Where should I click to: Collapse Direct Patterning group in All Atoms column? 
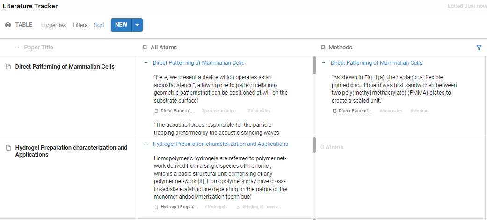[146, 63]
